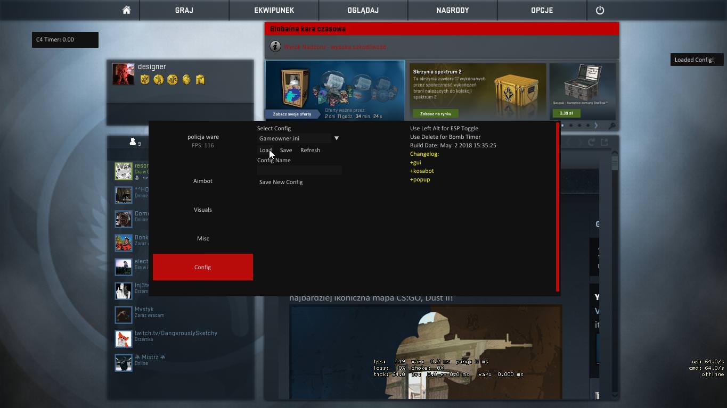Switch to the Aimbot tab
Image resolution: width=727 pixels, height=408 pixels.
(203, 181)
